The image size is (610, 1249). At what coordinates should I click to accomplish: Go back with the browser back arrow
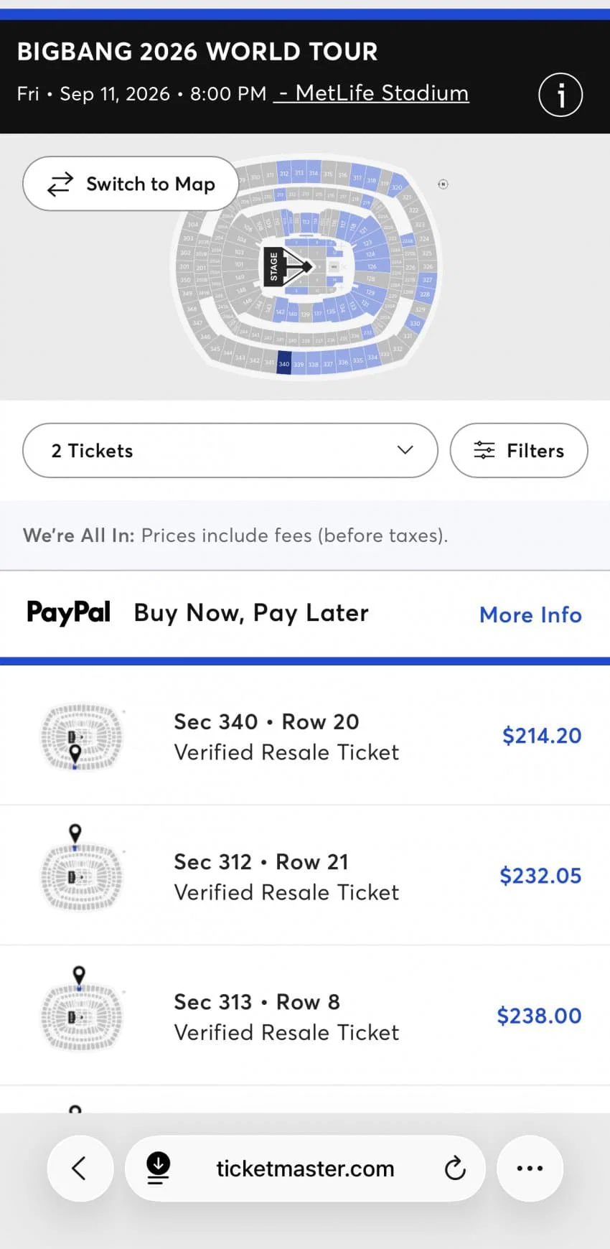tap(80, 1168)
